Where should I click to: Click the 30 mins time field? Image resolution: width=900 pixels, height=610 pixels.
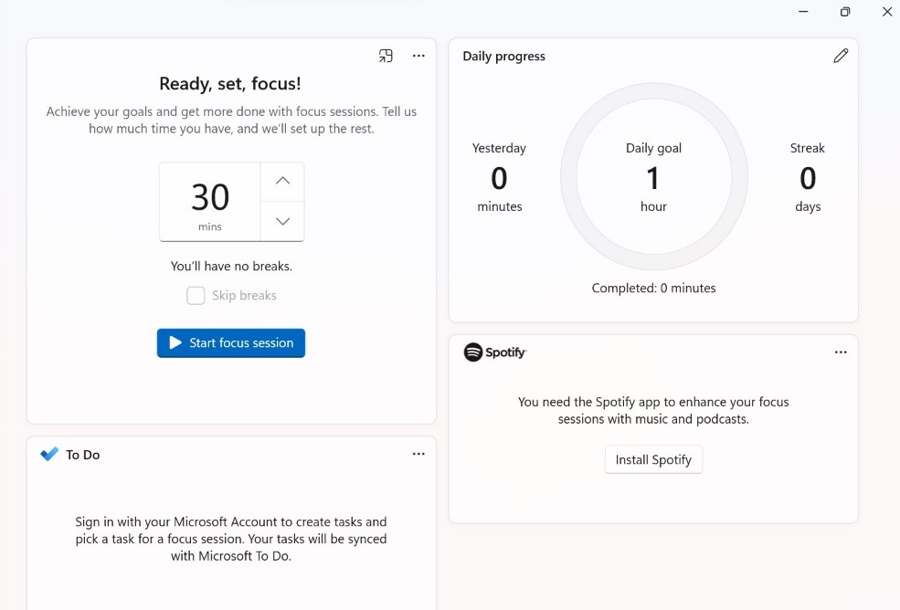pos(210,202)
